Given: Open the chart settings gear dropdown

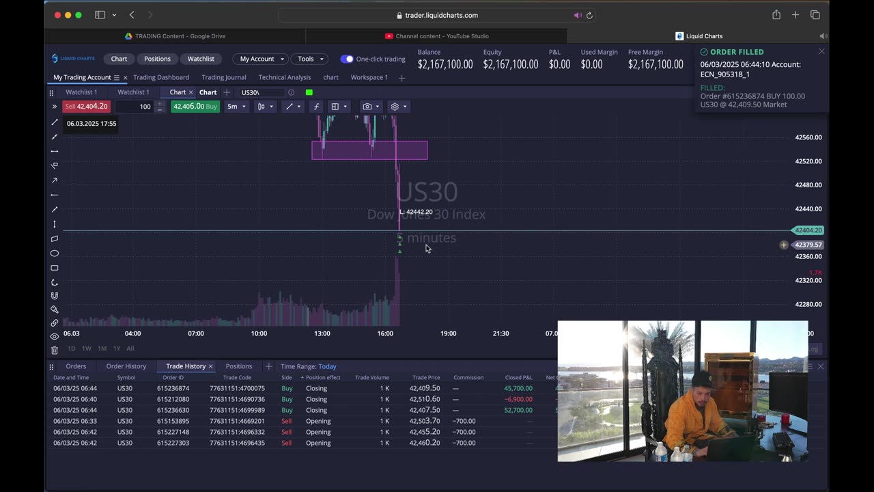Looking at the screenshot, I should [x=399, y=107].
